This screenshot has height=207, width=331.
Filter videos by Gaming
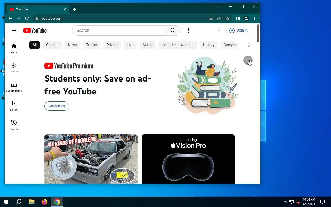52,45
